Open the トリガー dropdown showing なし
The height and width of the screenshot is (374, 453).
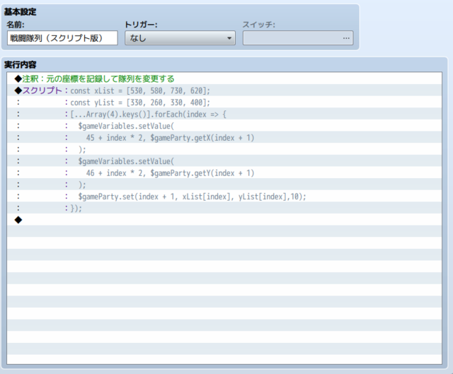pyautogui.click(x=180, y=37)
